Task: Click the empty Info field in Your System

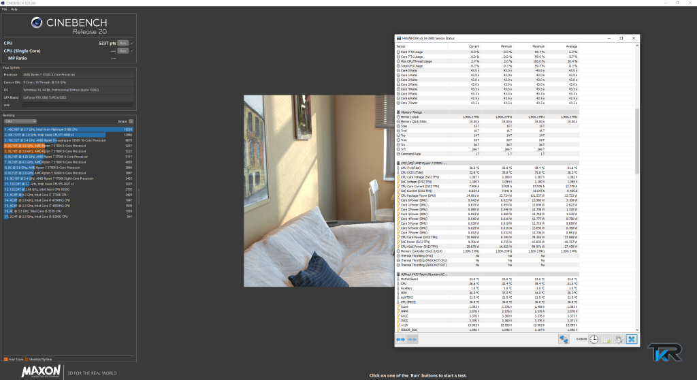Action: pos(78,105)
